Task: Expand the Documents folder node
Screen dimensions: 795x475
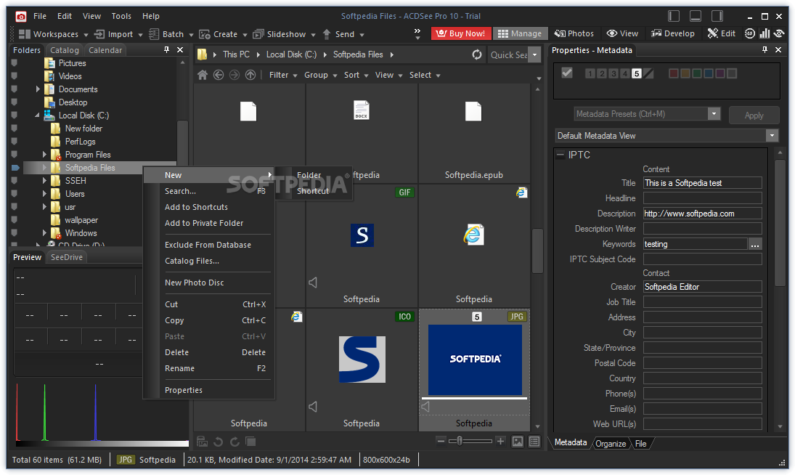Action: [38, 89]
